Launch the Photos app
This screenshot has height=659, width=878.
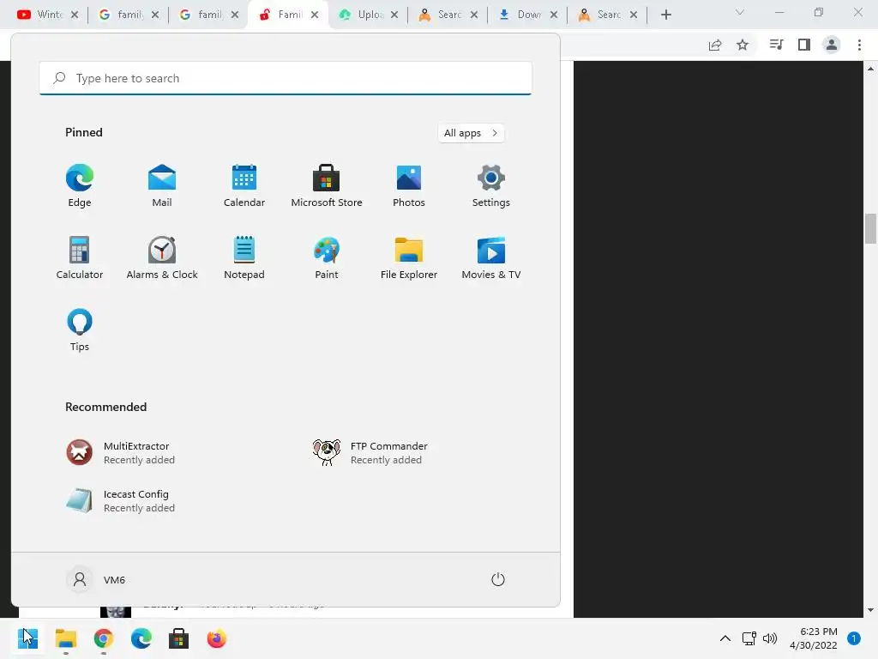click(409, 185)
